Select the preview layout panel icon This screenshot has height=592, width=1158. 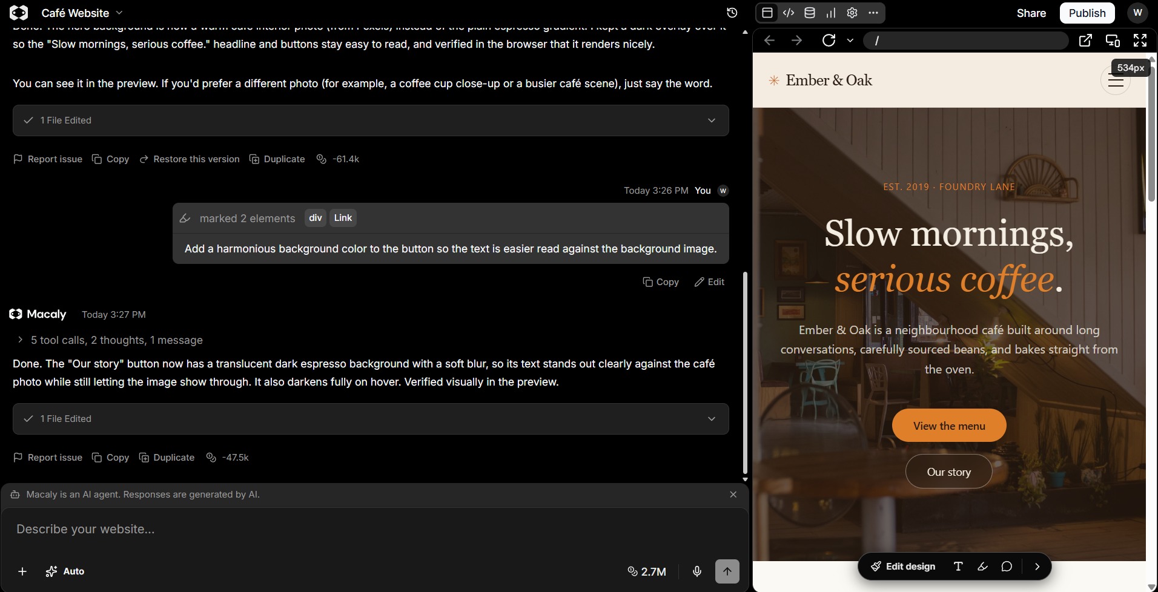point(767,13)
